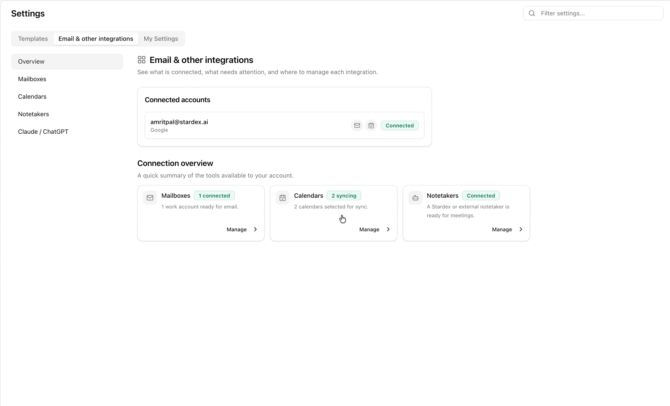This screenshot has width=670, height=406.
Task: Click the search magnifier icon in filter box
Action: [532, 13]
